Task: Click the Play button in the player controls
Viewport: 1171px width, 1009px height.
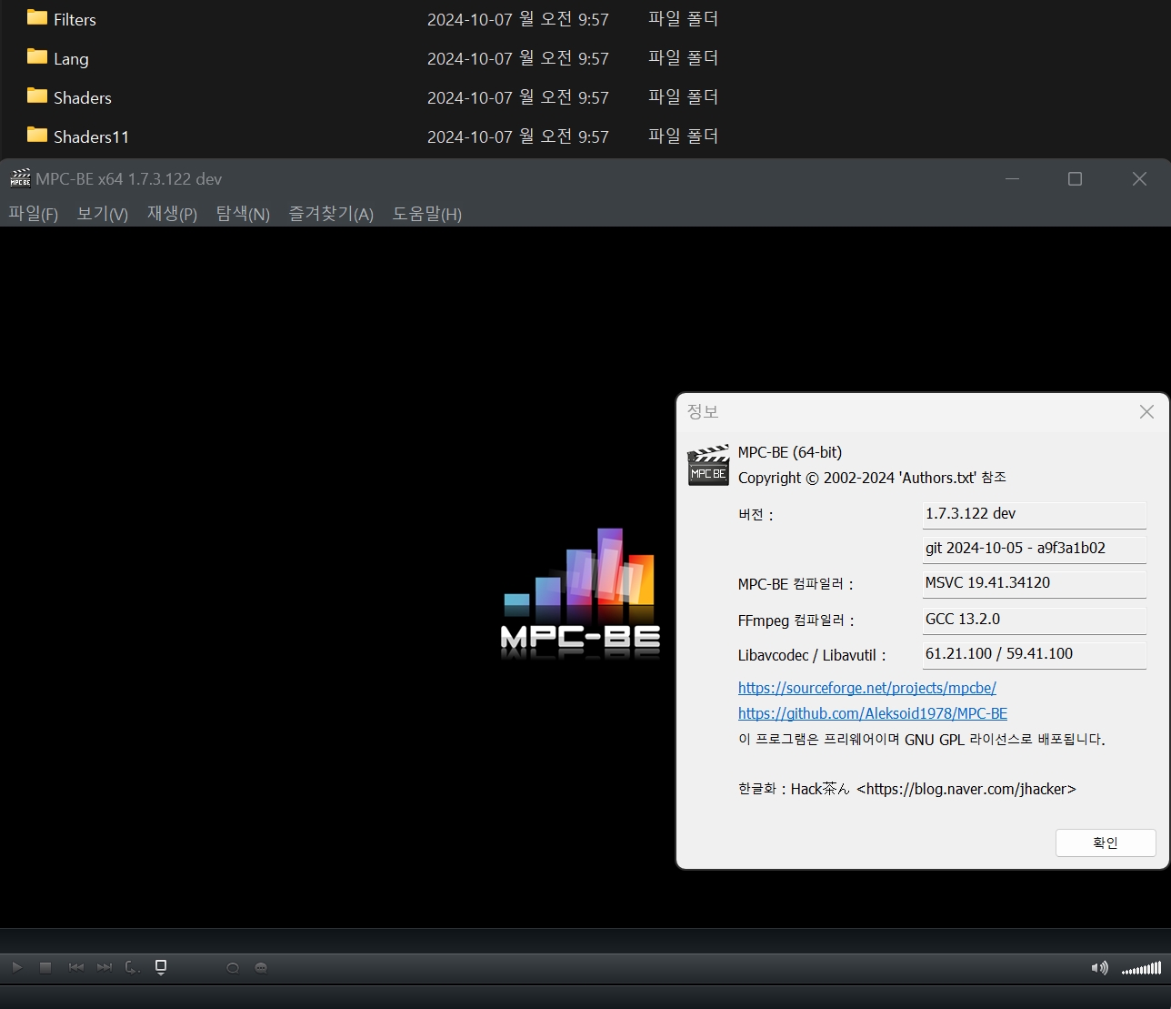Action: tap(16, 967)
